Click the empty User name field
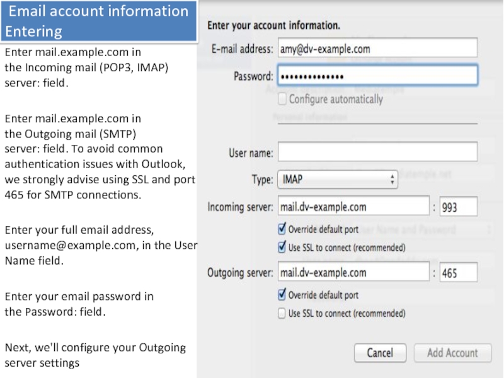Viewport: 504px width, 378px height. click(x=377, y=152)
